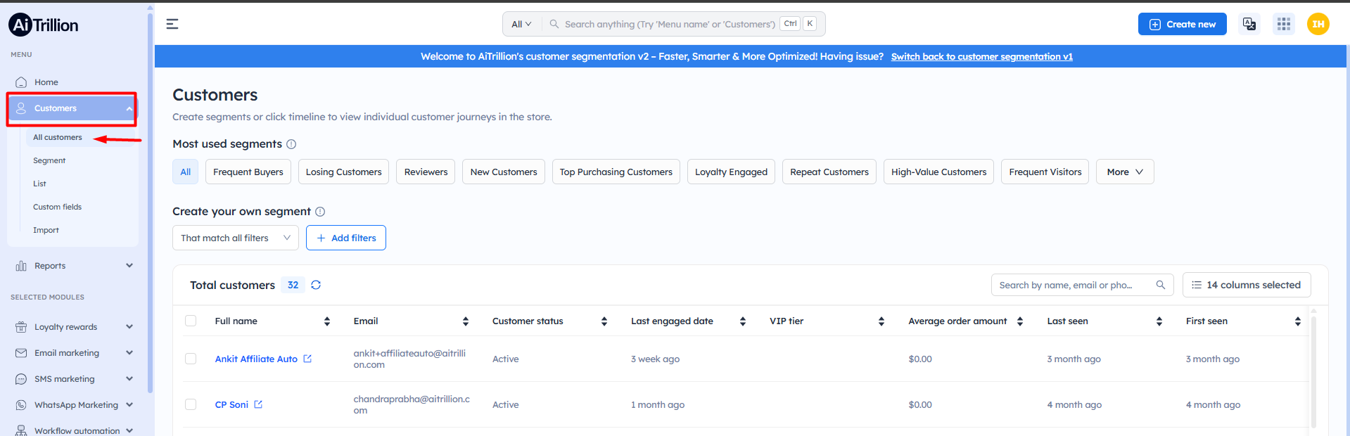This screenshot has height=436, width=1350.
Task: Check the CP Soni row checkbox
Action: (191, 404)
